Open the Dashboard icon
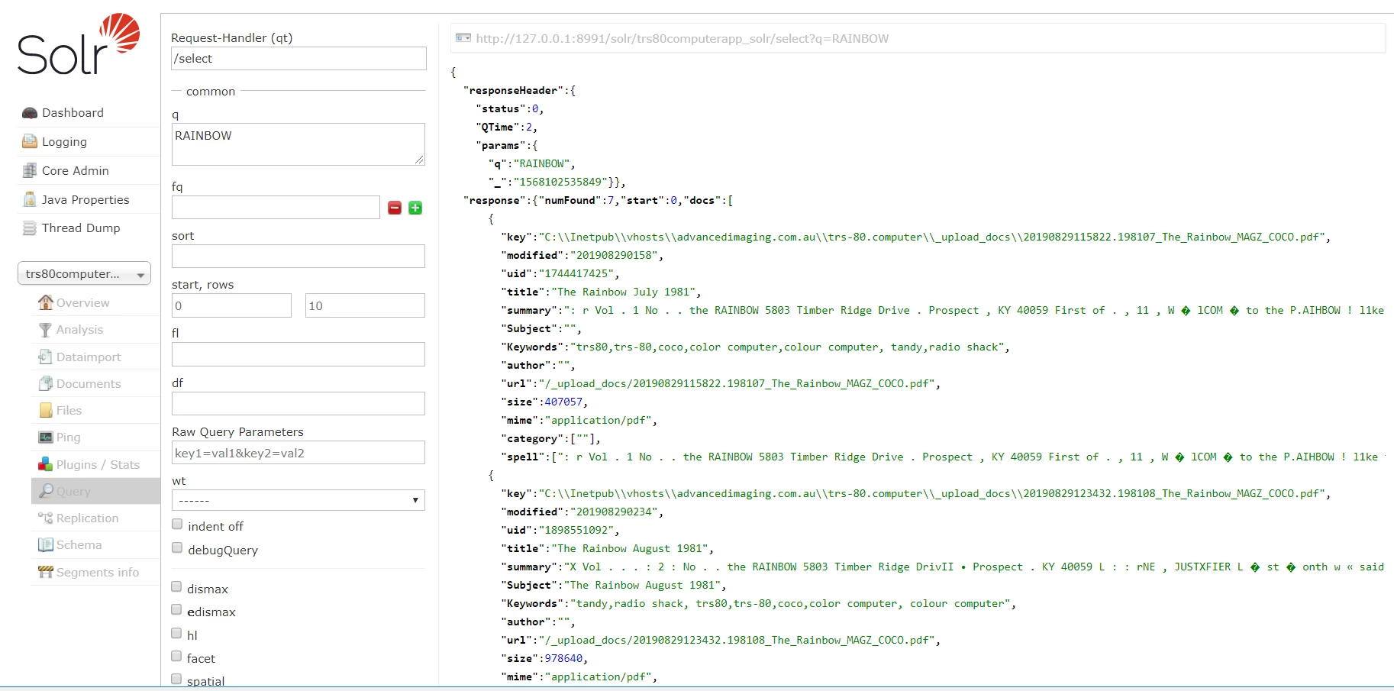Viewport: 1394px width, 691px height. [30, 113]
